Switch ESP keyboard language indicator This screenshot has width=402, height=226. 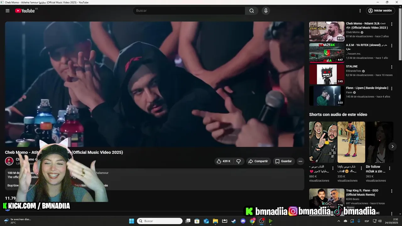tap(367, 221)
